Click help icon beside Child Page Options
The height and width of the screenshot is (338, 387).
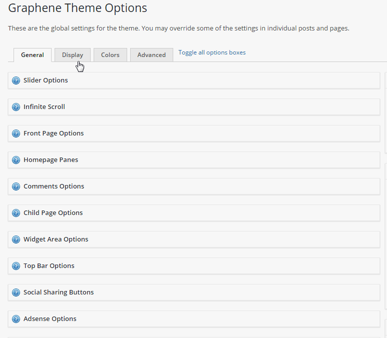click(16, 213)
